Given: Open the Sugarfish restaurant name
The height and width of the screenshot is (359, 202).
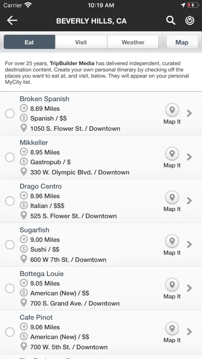Looking at the screenshot, I should pyautogui.click(x=34, y=230).
